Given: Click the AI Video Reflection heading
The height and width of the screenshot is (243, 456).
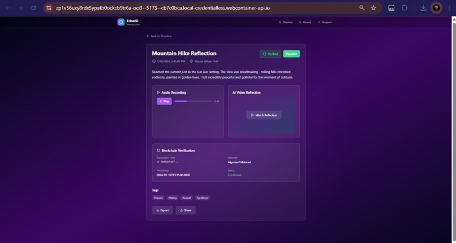Looking at the screenshot, I should [247, 92].
